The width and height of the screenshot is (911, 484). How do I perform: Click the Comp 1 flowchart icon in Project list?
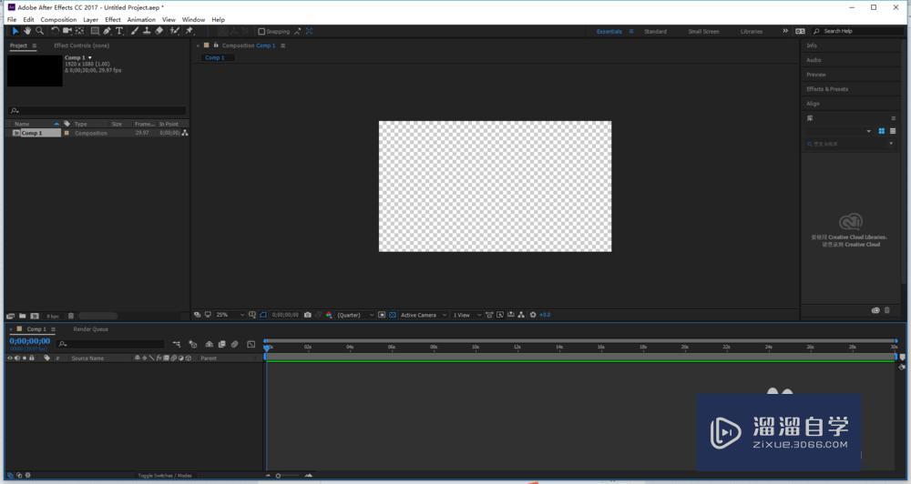click(x=185, y=133)
